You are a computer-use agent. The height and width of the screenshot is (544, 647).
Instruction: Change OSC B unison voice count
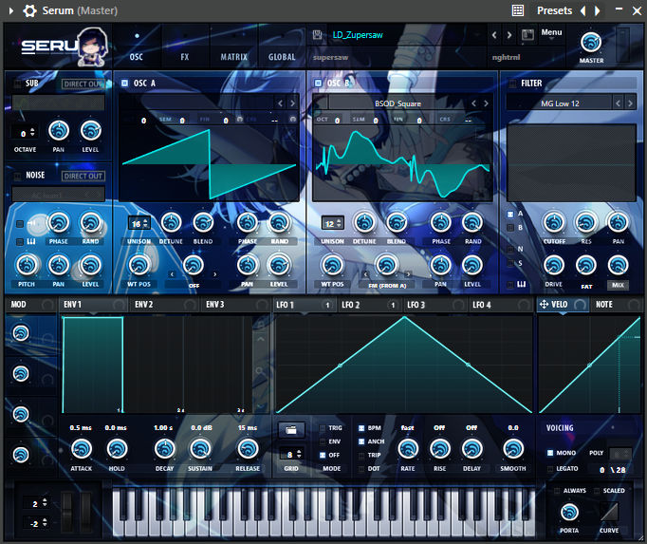pyautogui.click(x=333, y=223)
